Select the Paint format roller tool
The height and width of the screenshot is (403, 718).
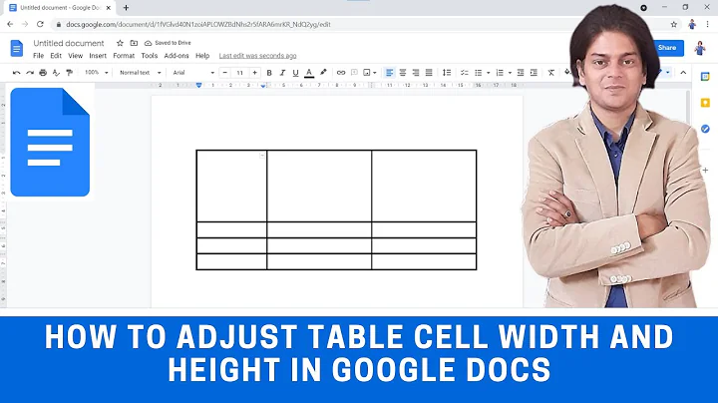click(x=69, y=73)
